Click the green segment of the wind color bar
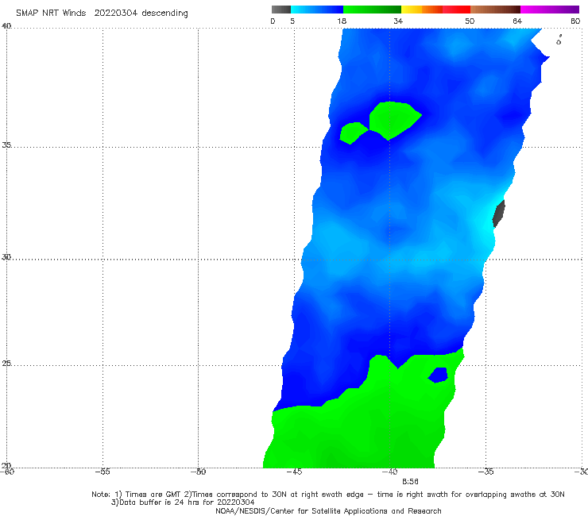The width and height of the screenshot is (588, 516). [372, 10]
